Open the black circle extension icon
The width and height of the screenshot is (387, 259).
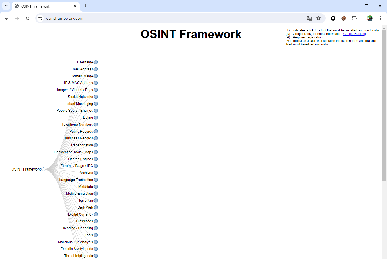point(333,18)
